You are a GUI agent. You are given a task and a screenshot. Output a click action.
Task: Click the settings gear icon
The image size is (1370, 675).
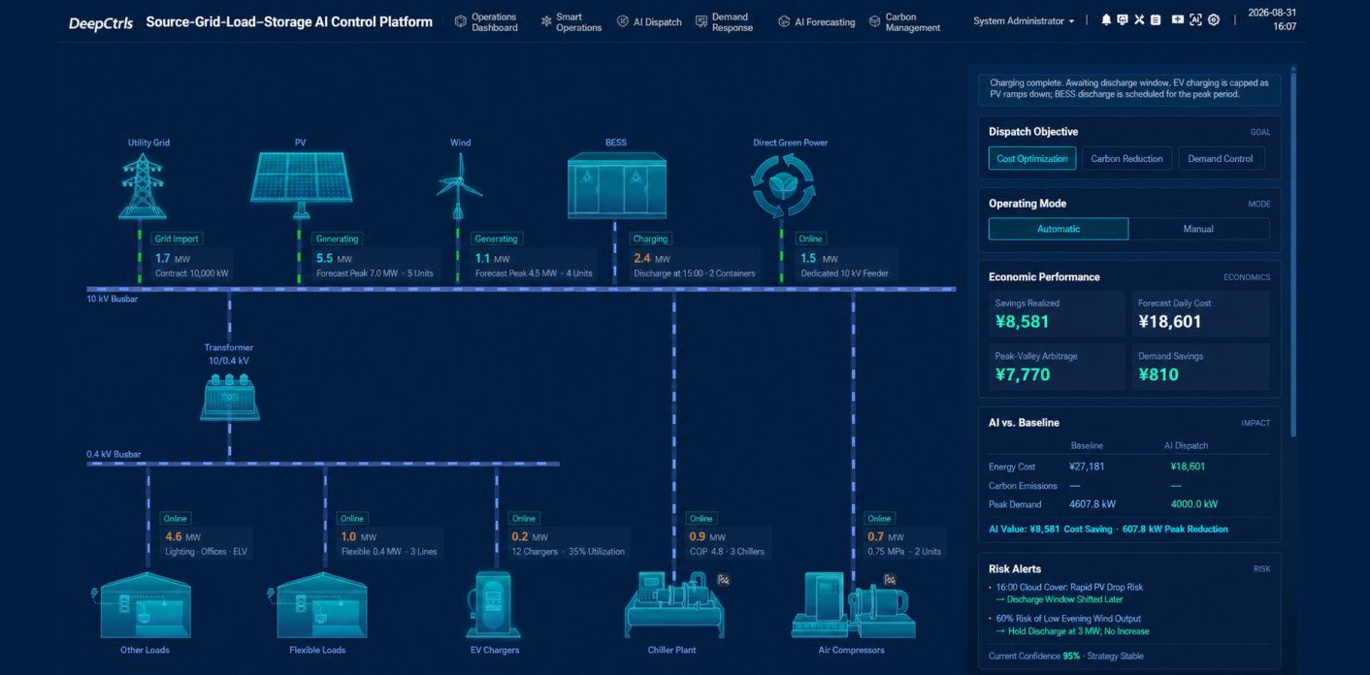1214,20
